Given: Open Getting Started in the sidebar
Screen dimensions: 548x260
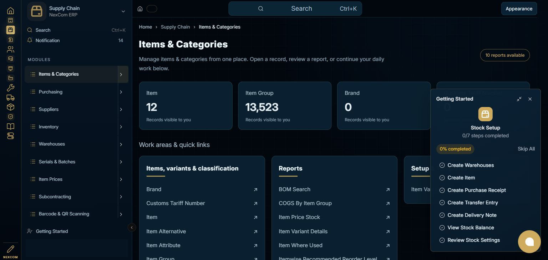Looking at the screenshot, I should pos(52,231).
